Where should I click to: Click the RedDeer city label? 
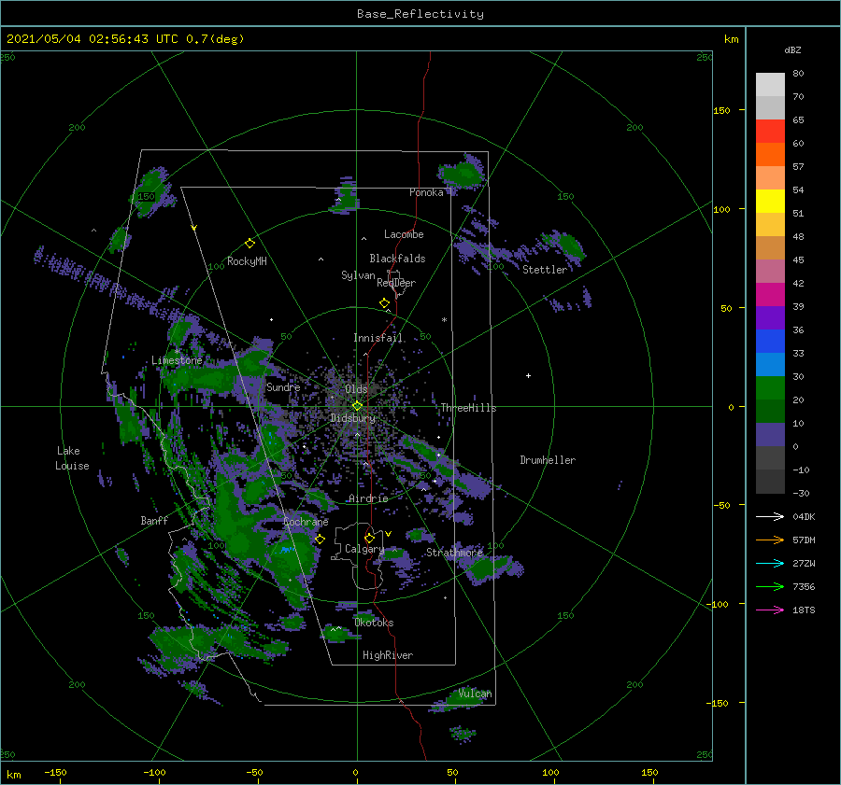click(396, 283)
